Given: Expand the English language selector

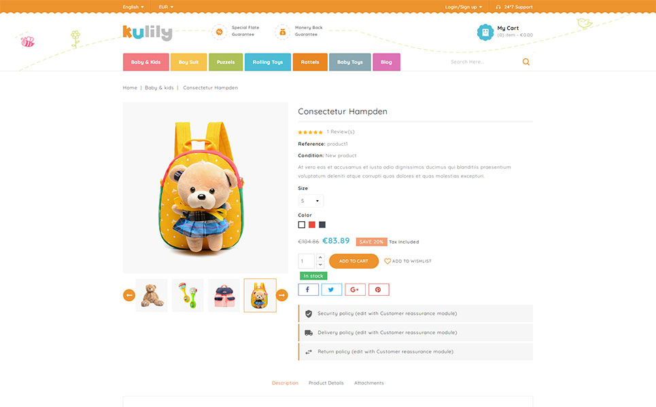Looking at the screenshot, I should point(133,7).
